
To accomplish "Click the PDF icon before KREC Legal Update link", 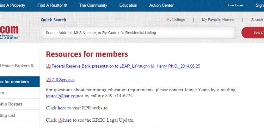I will (60, 120).
